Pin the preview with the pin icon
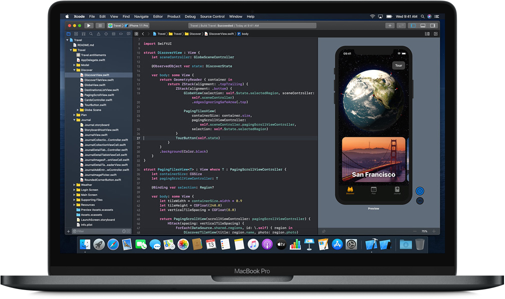 pos(323,231)
